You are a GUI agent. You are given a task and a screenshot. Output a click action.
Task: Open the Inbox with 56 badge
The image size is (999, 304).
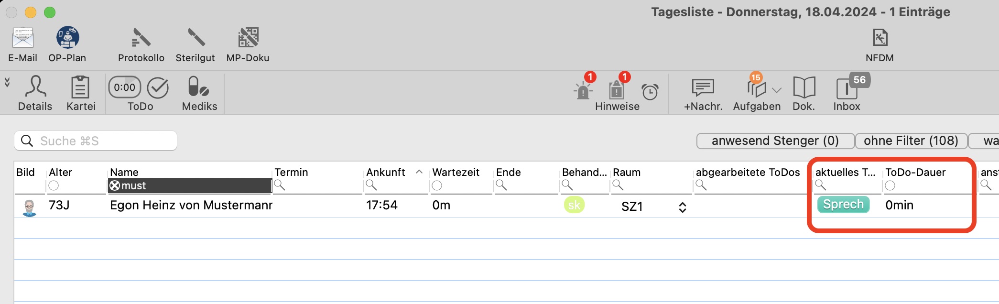point(847,88)
